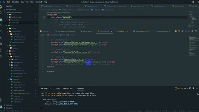The height and width of the screenshot is (112, 199).
Task: Open the http://localhost:8080/ link in terminal
Action: point(64,102)
